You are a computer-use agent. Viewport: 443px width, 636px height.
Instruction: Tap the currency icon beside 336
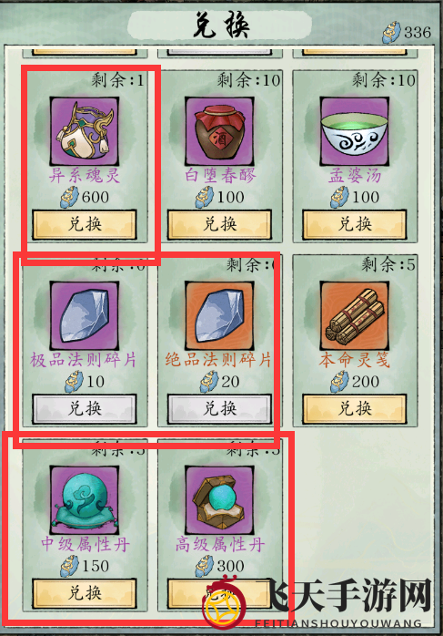pos(391,33)
